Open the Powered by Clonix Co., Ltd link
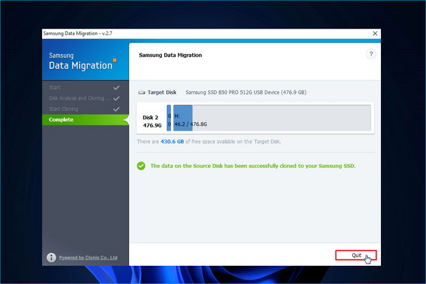The height and width of the screenshot is (284, 426). click(88, 257)
